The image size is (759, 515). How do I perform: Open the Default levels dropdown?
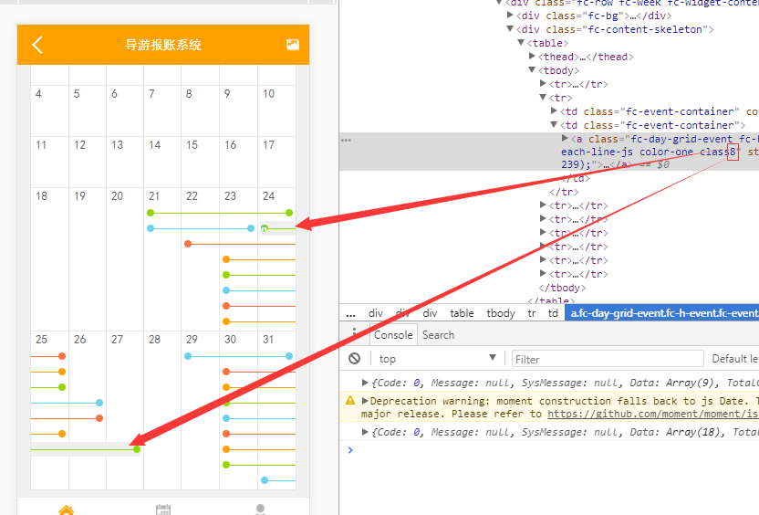(x=734, y=359)
